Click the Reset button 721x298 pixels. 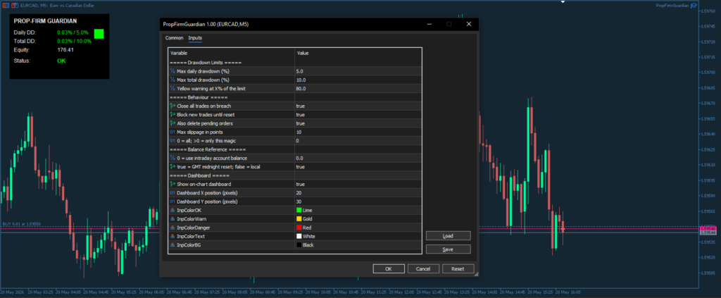click(458, 269)
